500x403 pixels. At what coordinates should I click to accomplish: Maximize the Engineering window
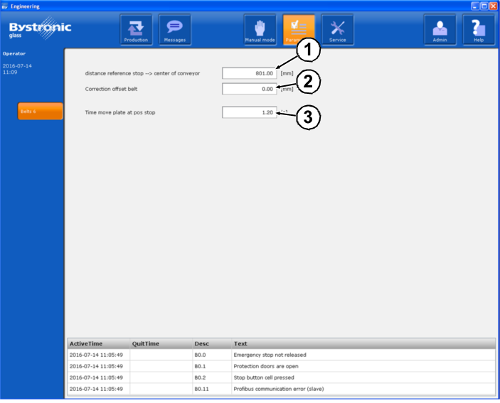coord(484,6)
